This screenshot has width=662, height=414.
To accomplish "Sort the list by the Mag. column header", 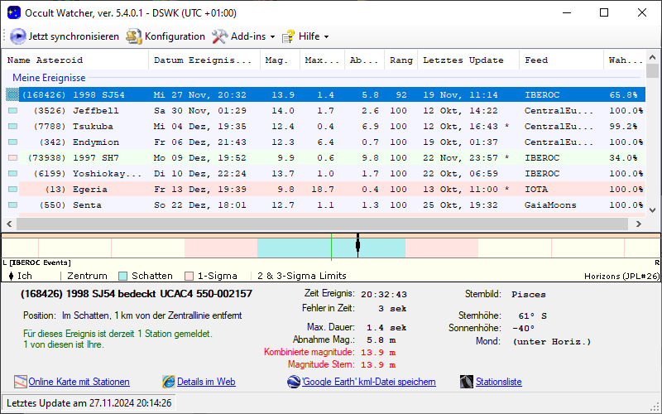I will click(x=276, y=60).
